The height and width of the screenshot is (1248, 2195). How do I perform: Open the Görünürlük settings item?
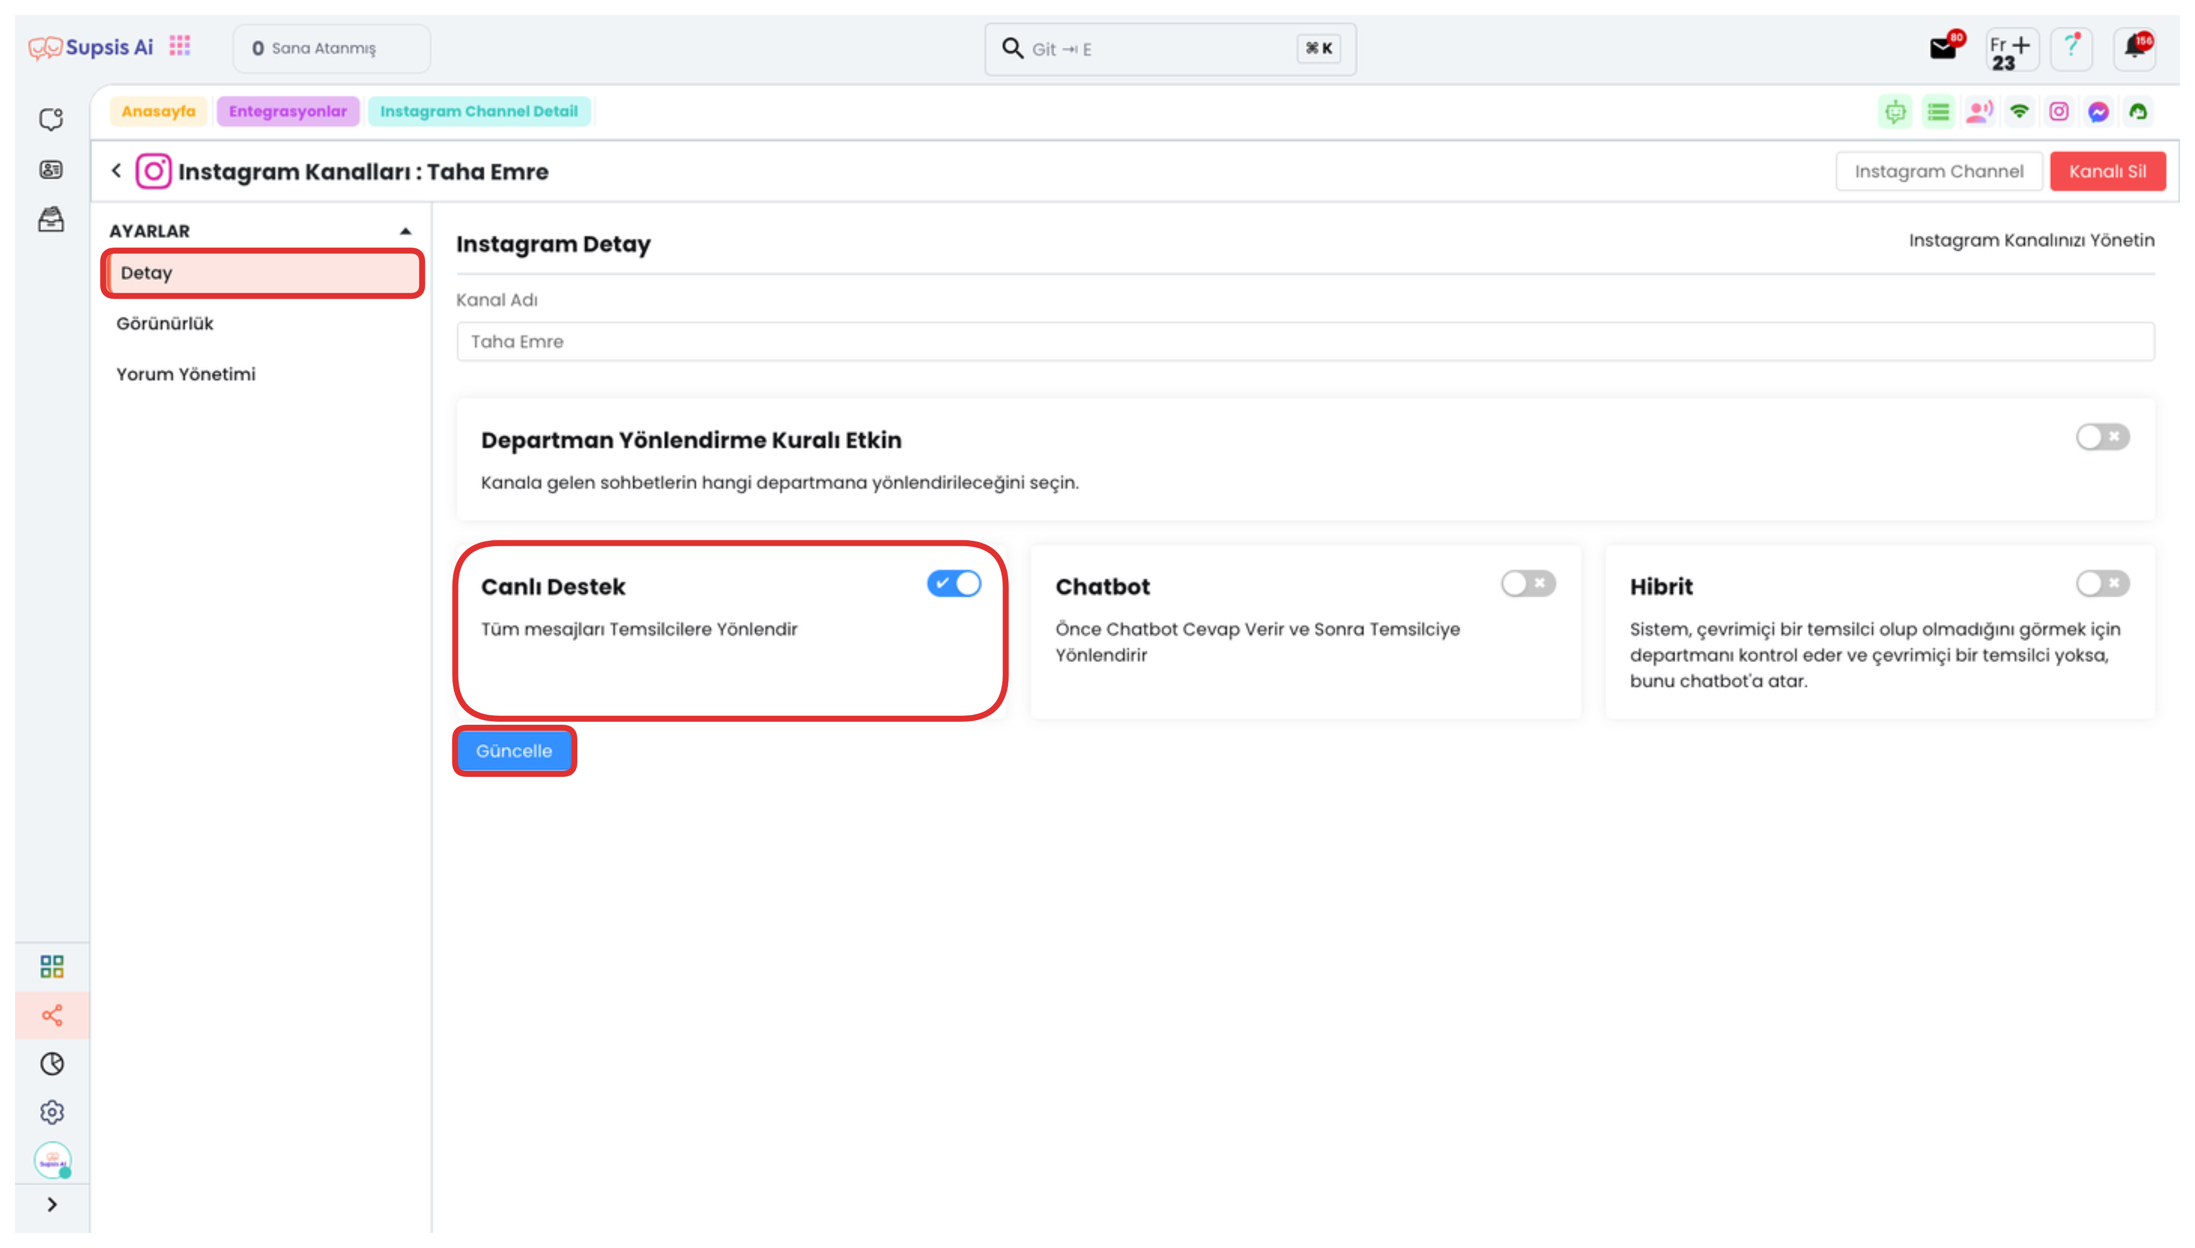(x=164, y=324)
